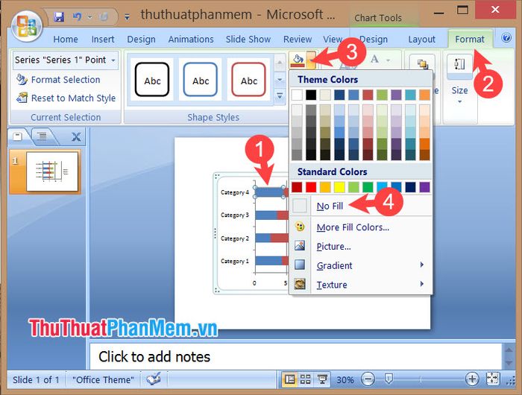Image resolution: width=522 pixels, height=395 pixels.
Task: Switch to the Animations tab
Action: pyautogui.click(x=191, y=39)
